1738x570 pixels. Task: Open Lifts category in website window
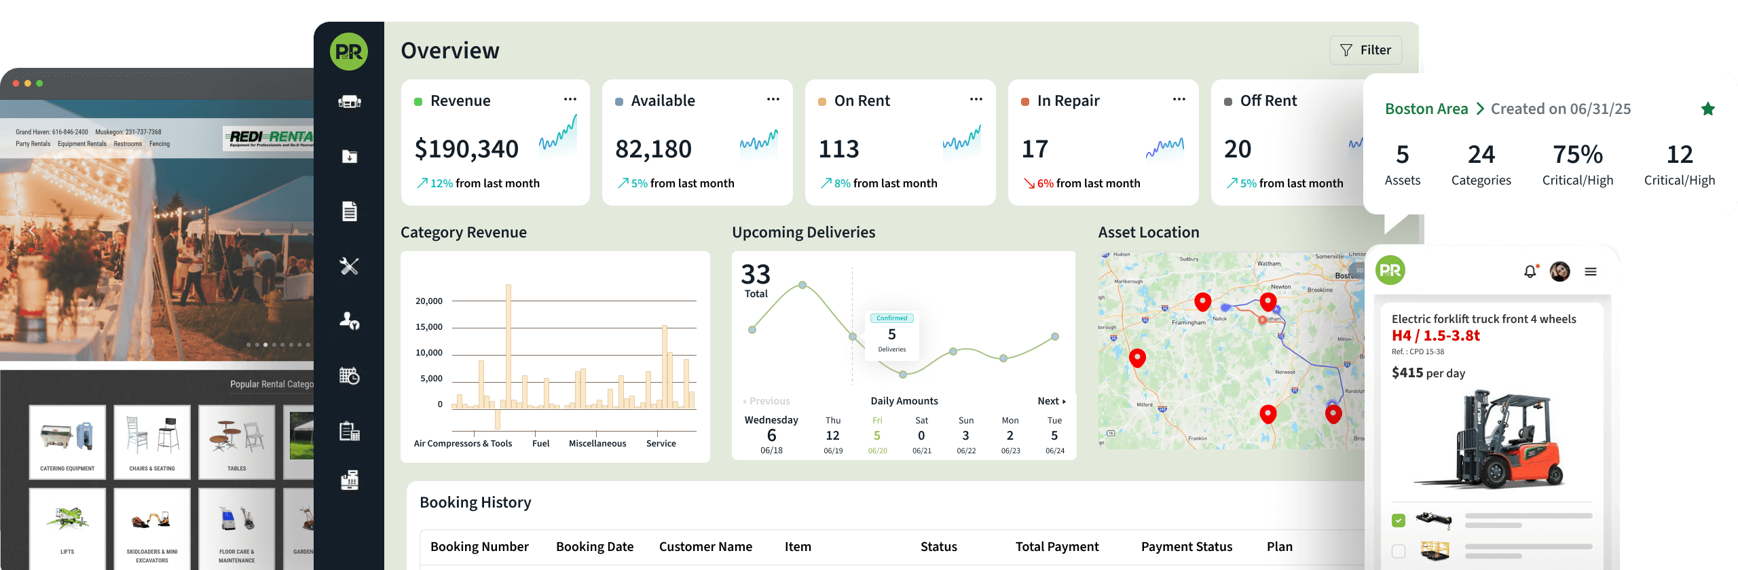[x=67, y=529]
